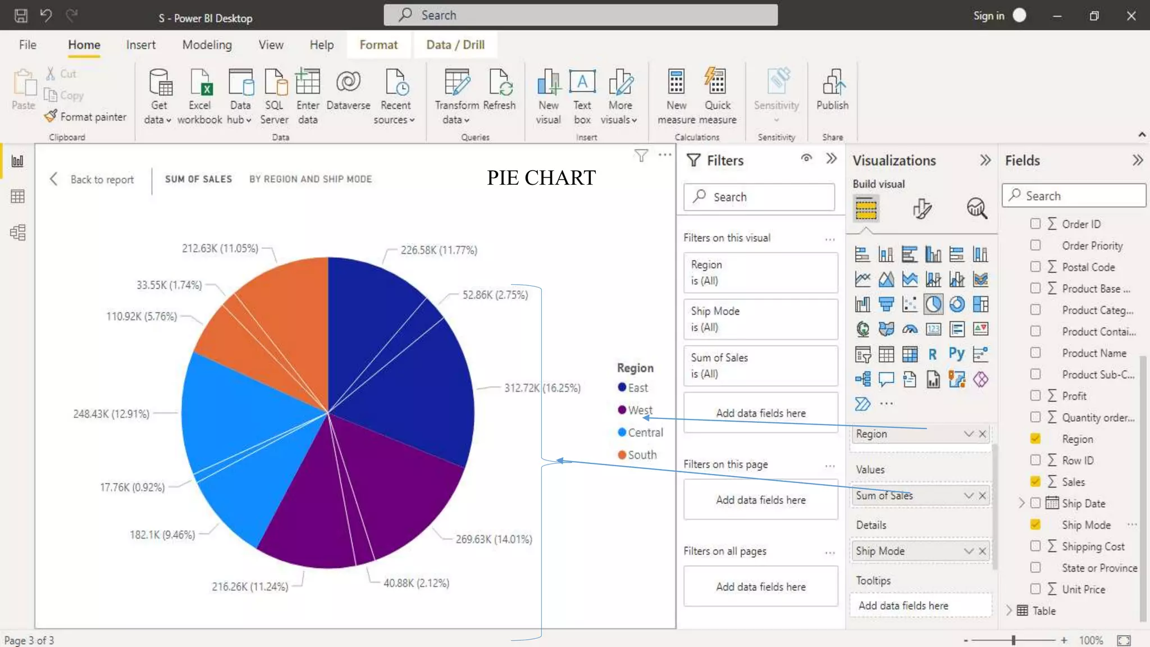Click the Publish icon
The image size is (1150, 647).
coord(833,82)
